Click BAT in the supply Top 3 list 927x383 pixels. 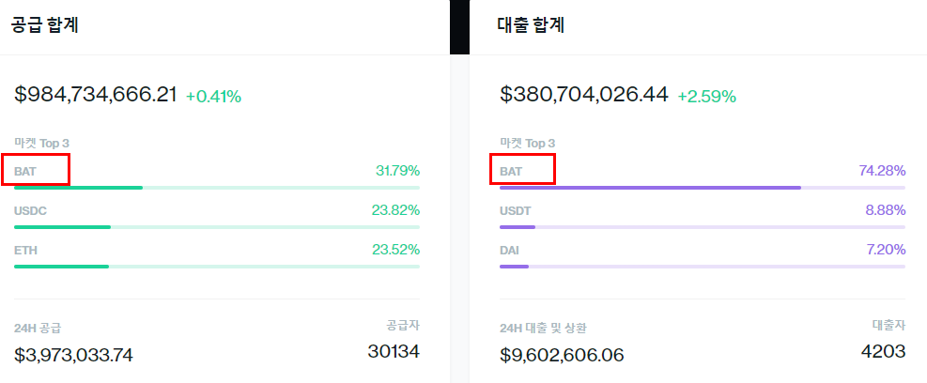(x=25, y=173)
